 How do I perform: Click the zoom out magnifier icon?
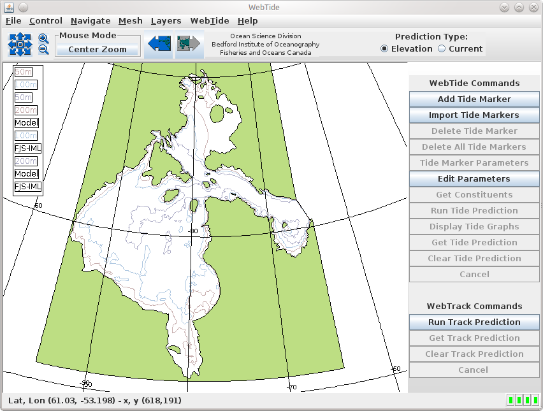[43, 50]
